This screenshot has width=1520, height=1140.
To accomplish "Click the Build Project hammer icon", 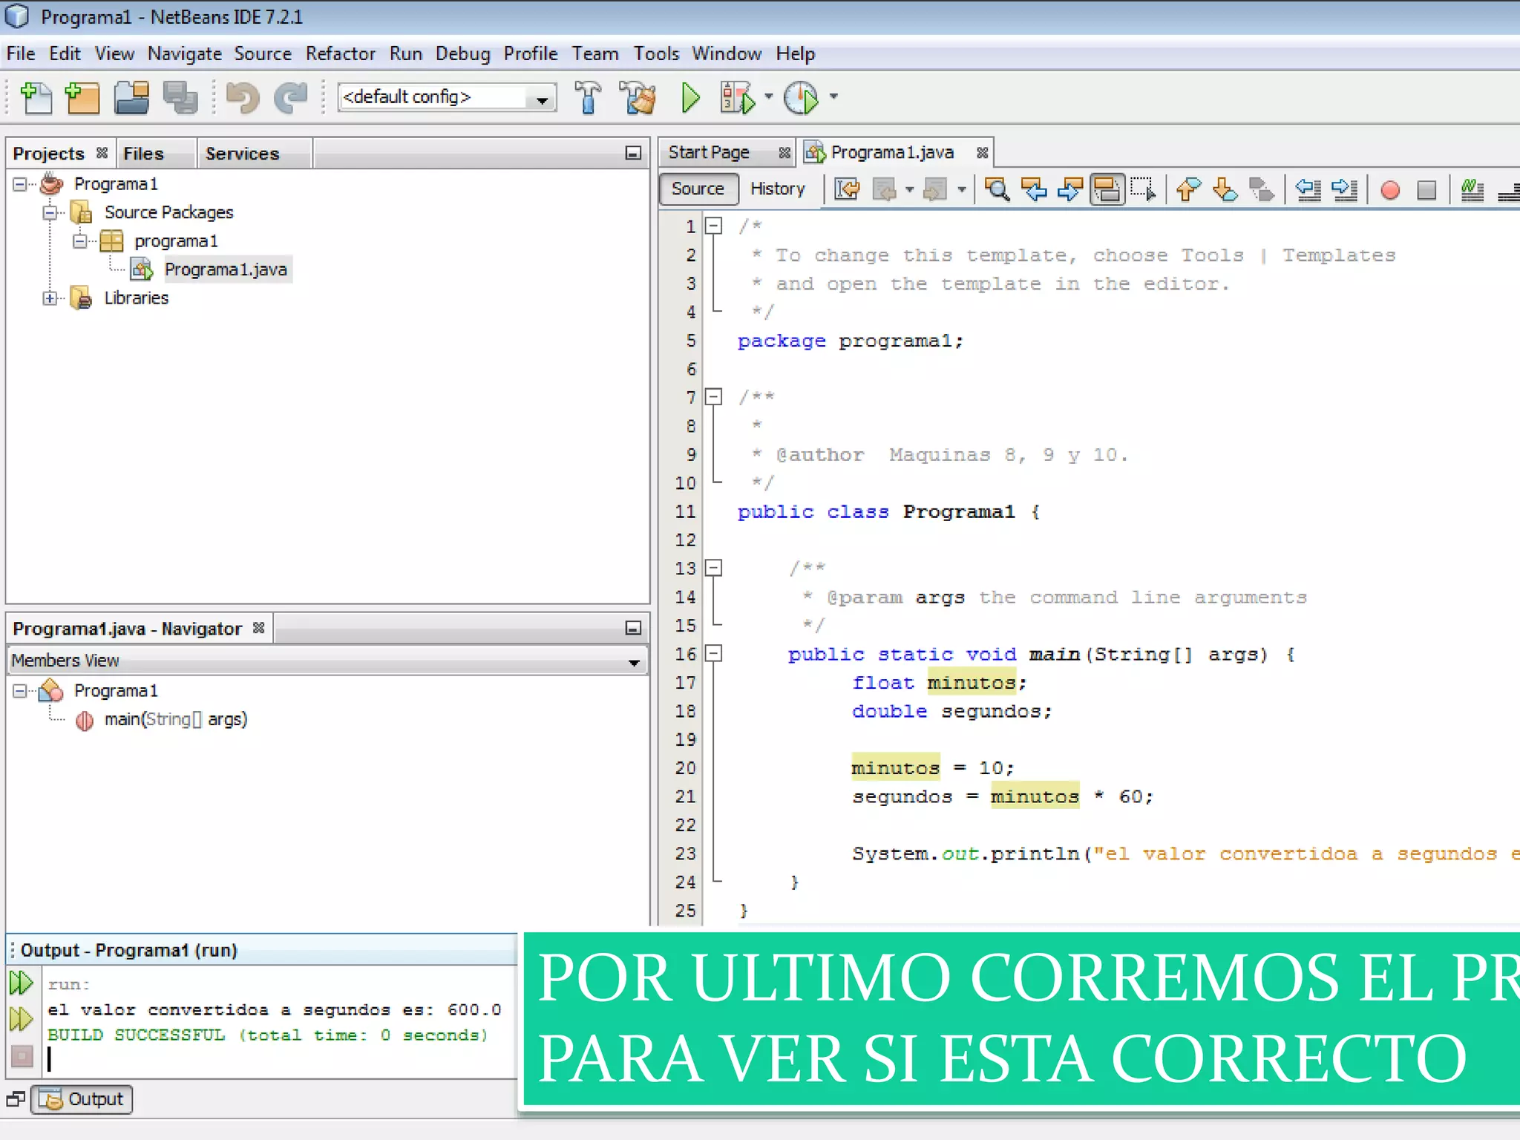I will coord(588,97).
